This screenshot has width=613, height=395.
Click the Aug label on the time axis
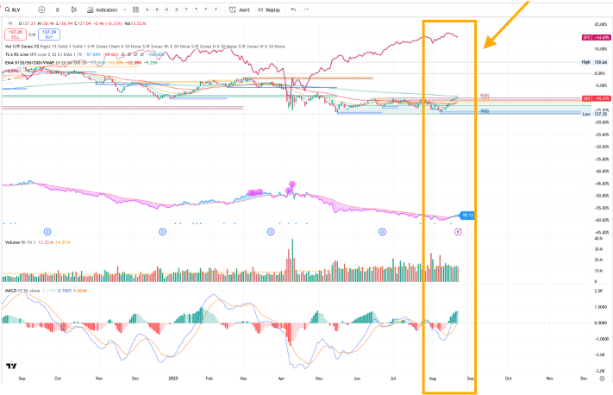433,379
